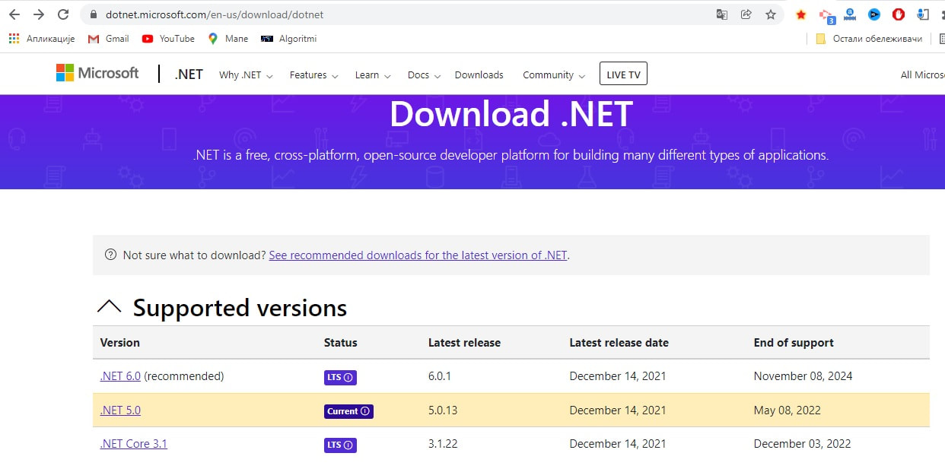Open the translate page icon in address bar
The height and width of the screenshot is (469, 945).
pos(722,14)
